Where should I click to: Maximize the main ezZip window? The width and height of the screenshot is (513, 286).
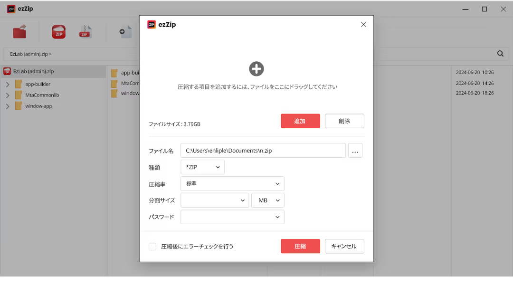[484, 9]
